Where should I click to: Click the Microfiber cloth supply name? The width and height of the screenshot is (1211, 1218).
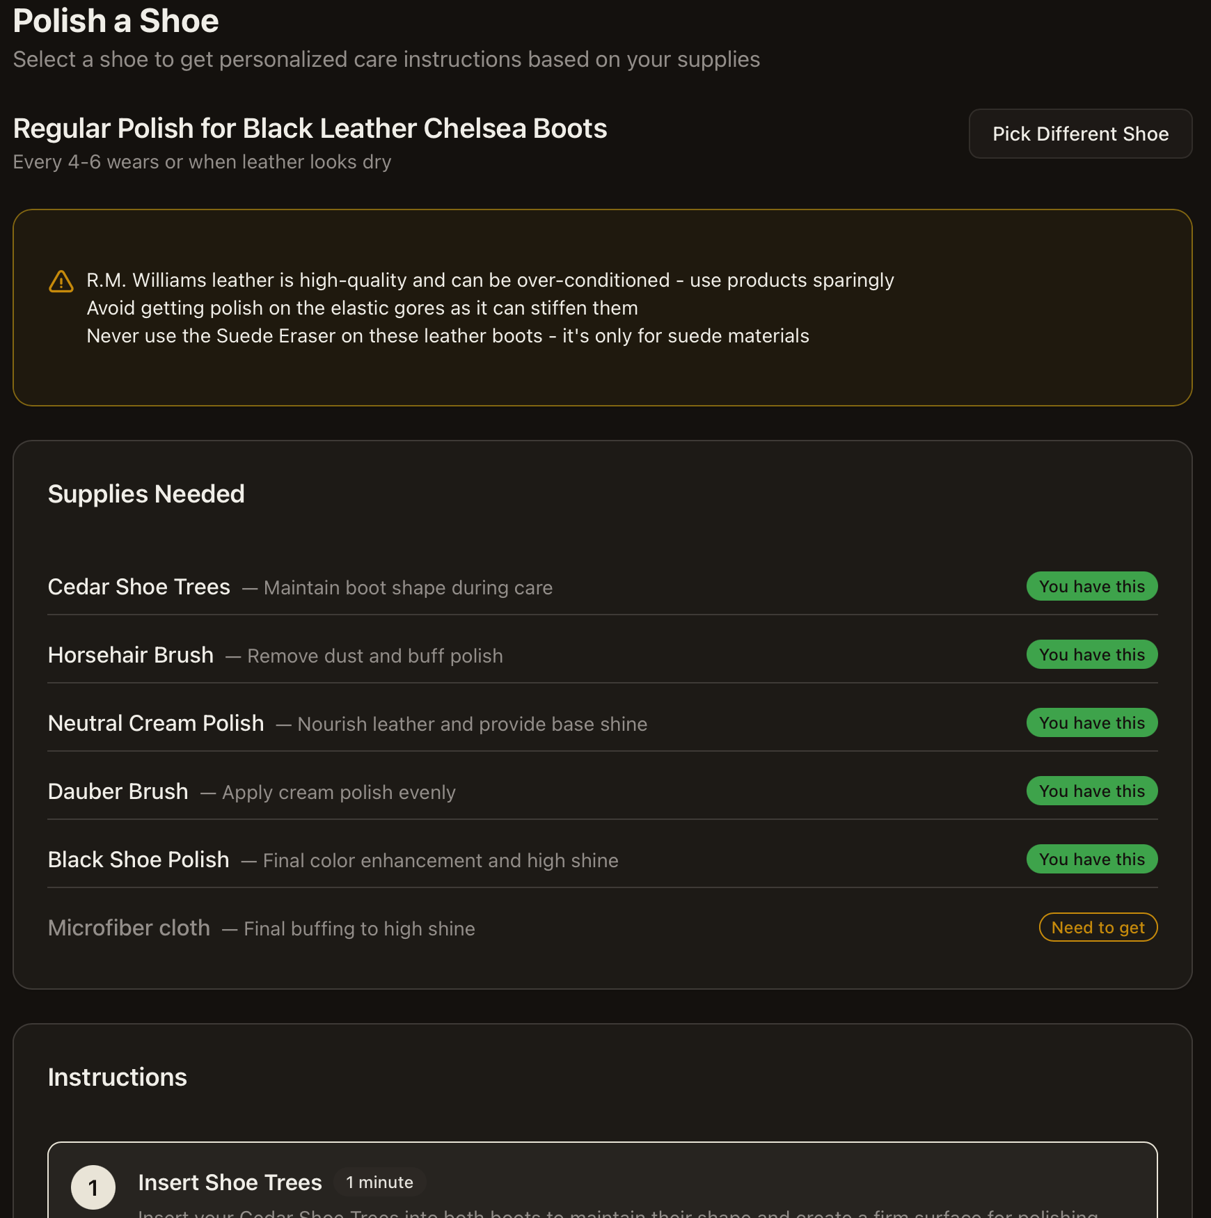pyautogui.click(x=129, y=928)
